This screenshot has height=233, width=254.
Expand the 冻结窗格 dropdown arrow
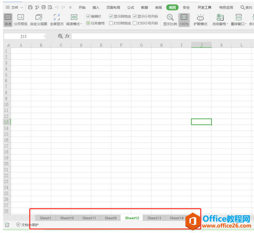(227, 24)
